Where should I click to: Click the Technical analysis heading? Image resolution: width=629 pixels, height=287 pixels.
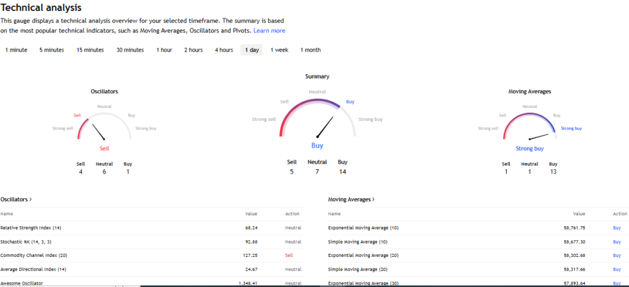point(41,7)
